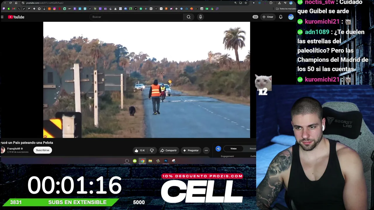The width and height of the screenshot is (374, 210).
Task: Open File Explorer from the taskbar
Action: click(150, 161)
